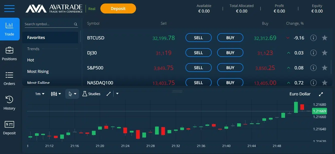This screenshot has height=154, width=335.
Task: Buy BTCUSD
Action: (230, 38)
